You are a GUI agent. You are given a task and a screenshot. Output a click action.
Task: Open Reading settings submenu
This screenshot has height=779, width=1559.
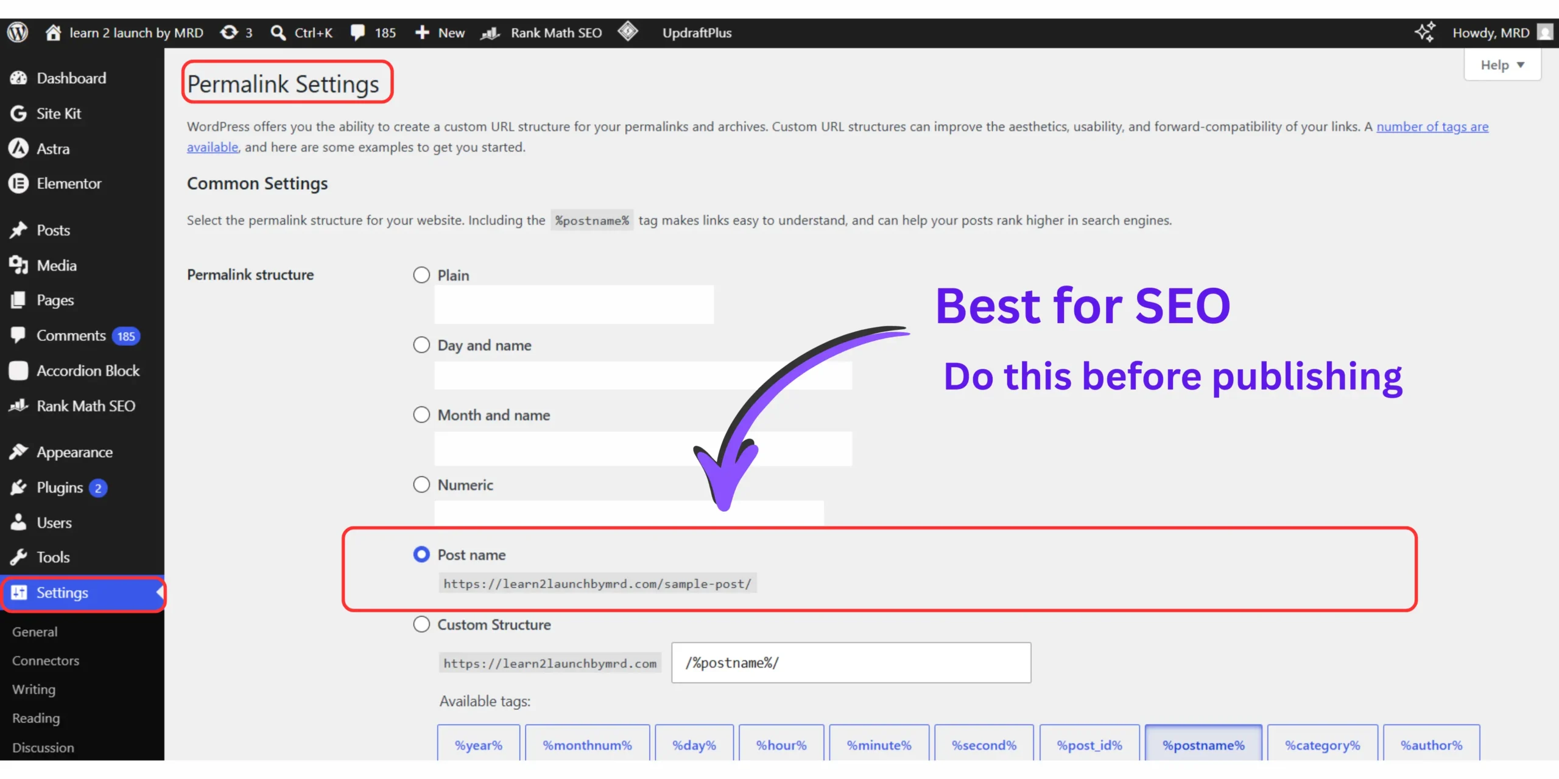36,719
